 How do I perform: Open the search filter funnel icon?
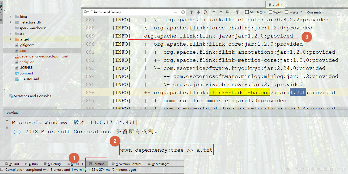pos(237,12)
